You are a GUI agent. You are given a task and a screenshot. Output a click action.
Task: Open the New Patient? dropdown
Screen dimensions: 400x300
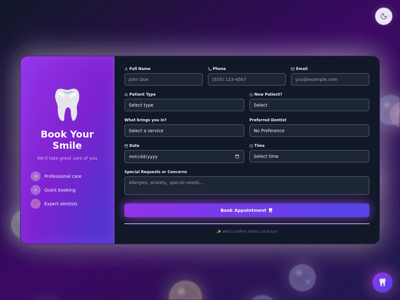coord(309,105)
